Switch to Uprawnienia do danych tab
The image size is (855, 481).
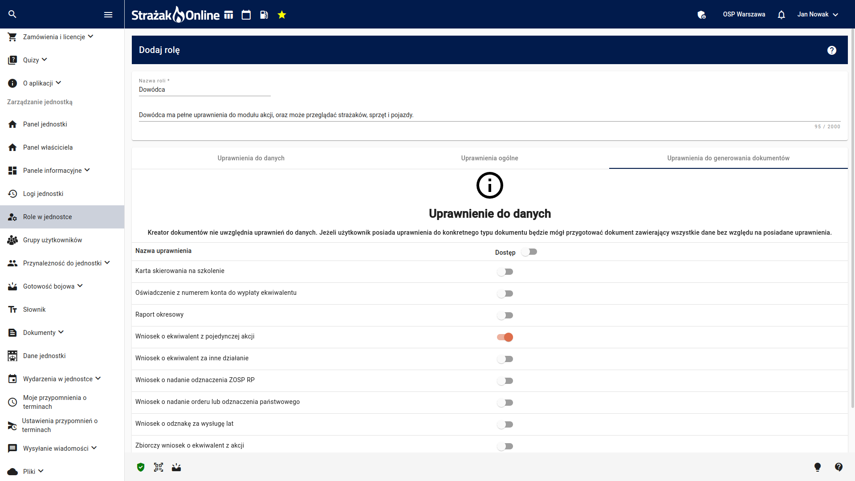tap(251, 158)
